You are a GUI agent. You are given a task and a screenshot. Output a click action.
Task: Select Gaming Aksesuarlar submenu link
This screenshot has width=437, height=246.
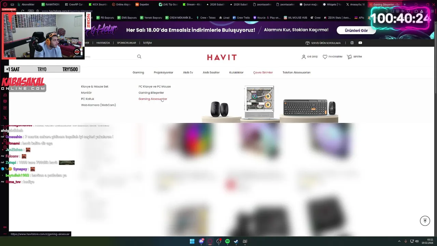tap(153, 99)
